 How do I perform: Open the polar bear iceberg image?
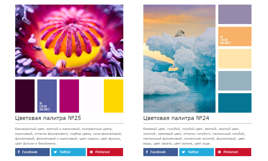point(179,59)
